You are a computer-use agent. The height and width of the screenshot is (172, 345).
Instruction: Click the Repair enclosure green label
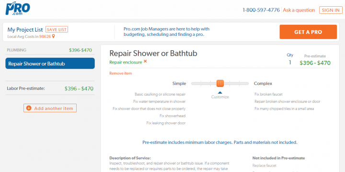click(x=126, y=62)
